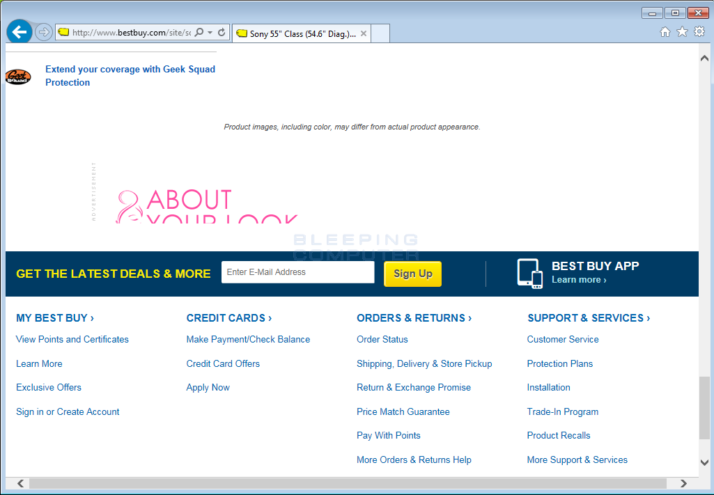The width and height of the screenshot is (714, 495).
Task: Check the Order Status link
Action: tap(382, 340)
